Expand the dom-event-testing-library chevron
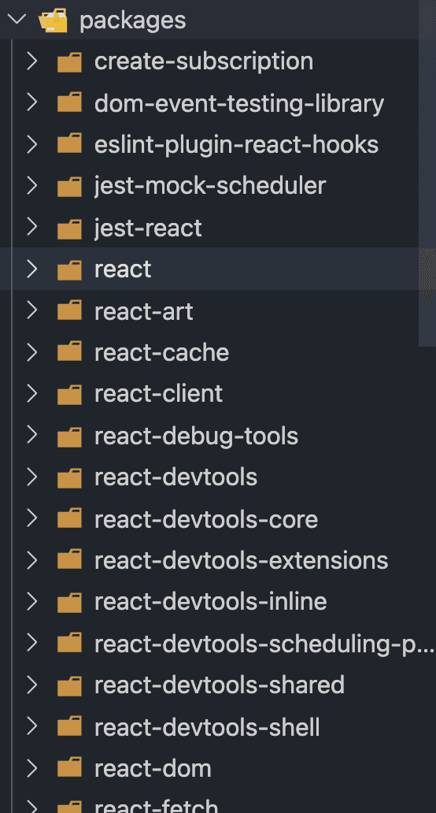This screenshot has width=436, height=813. tap(31, 102)
